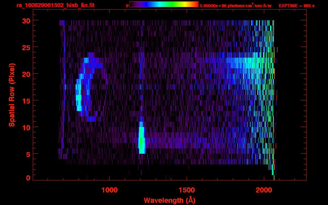The width and height of the screenshot is (328, 205).
Task: Click the colorbar minimum label 0
Action: pyautogui.click(x=127, y=6)
